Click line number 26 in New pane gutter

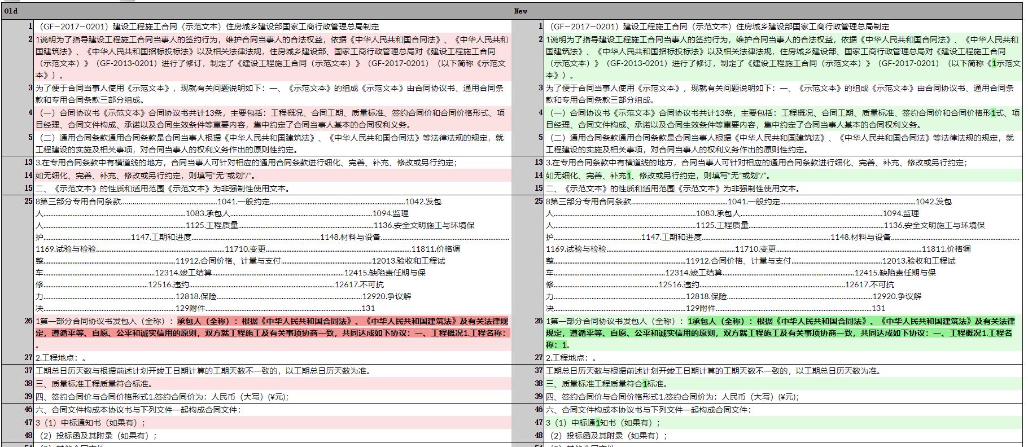point(539,321)
